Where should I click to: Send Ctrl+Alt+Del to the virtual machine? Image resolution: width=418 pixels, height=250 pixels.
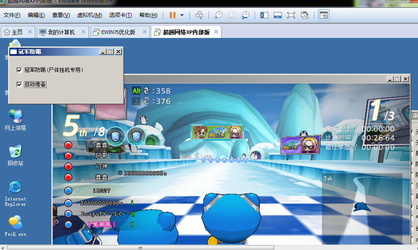[199, 15]
